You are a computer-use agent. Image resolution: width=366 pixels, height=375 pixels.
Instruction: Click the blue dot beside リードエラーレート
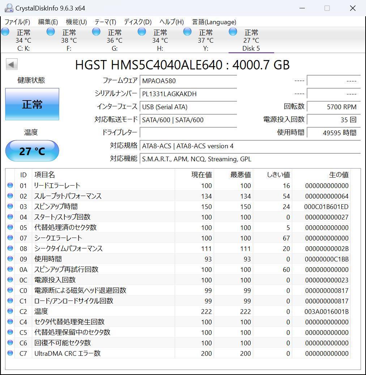(x=10, y=186)
